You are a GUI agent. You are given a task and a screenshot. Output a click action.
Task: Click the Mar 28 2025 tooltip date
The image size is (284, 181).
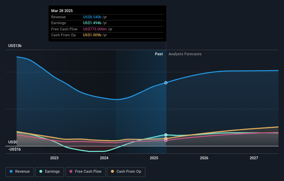click(62, 11)
